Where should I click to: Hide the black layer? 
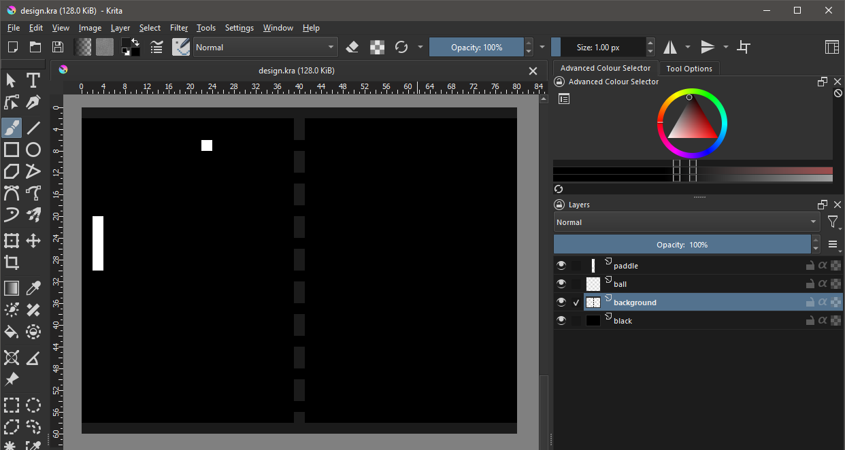[x=561, y=321]
